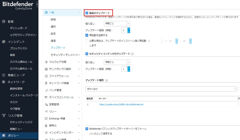
Task: Click reboot hour stepper arrows
Action: coord(177,41)
